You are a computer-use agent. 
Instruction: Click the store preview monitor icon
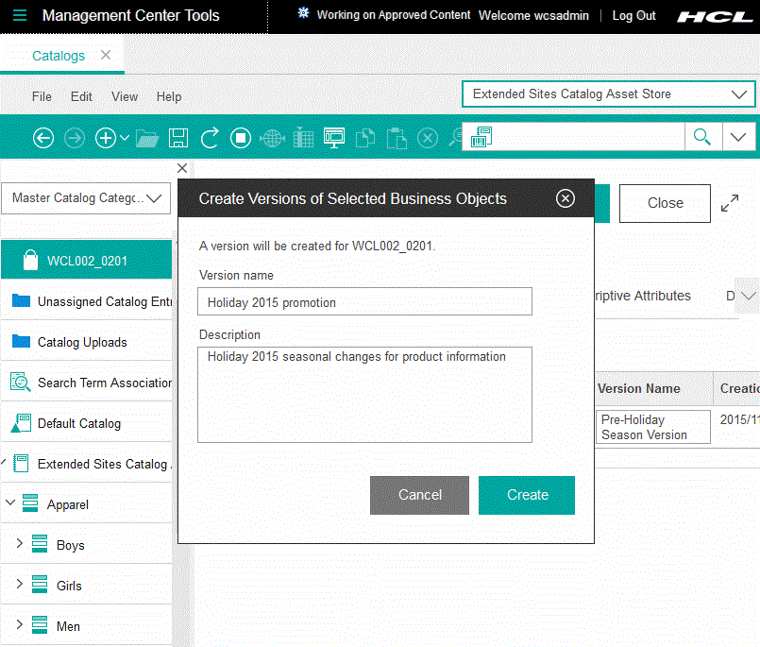click(334, 138)
